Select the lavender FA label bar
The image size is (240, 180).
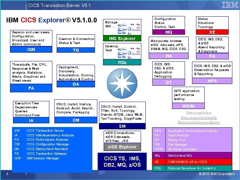[212, 56]
